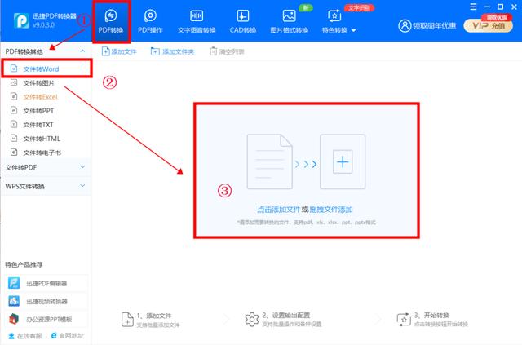This screenshot has height=345, width=522.
Task: Open the 文字语音转换 tab
Action: point(197,22)
